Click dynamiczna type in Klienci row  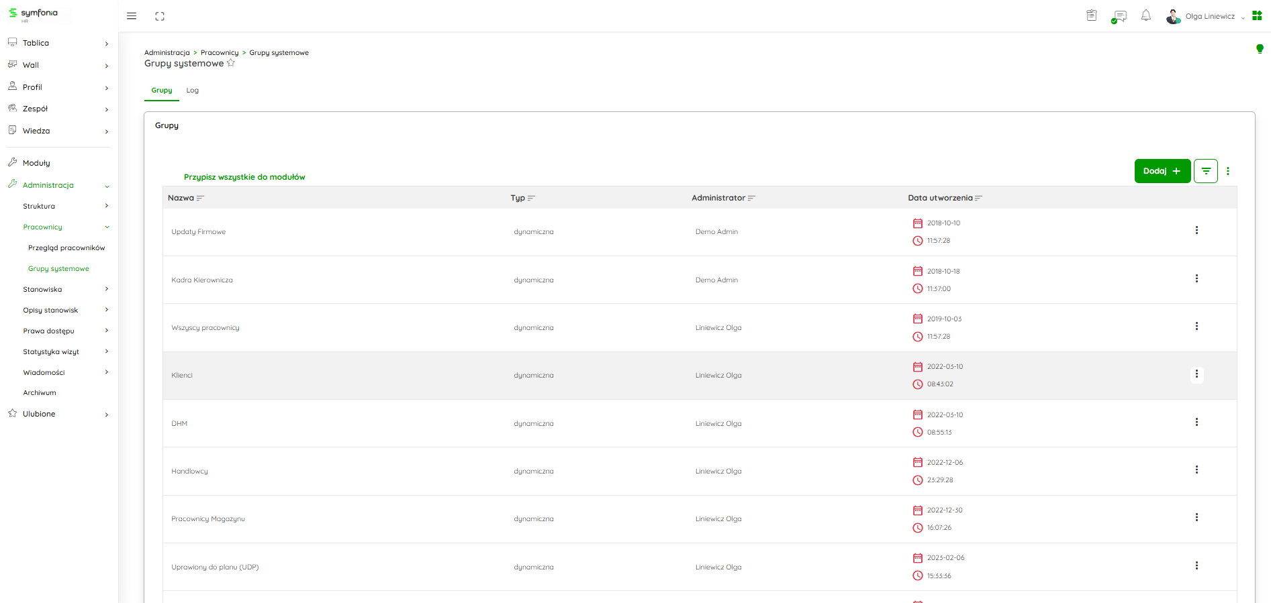pos(534,375)
